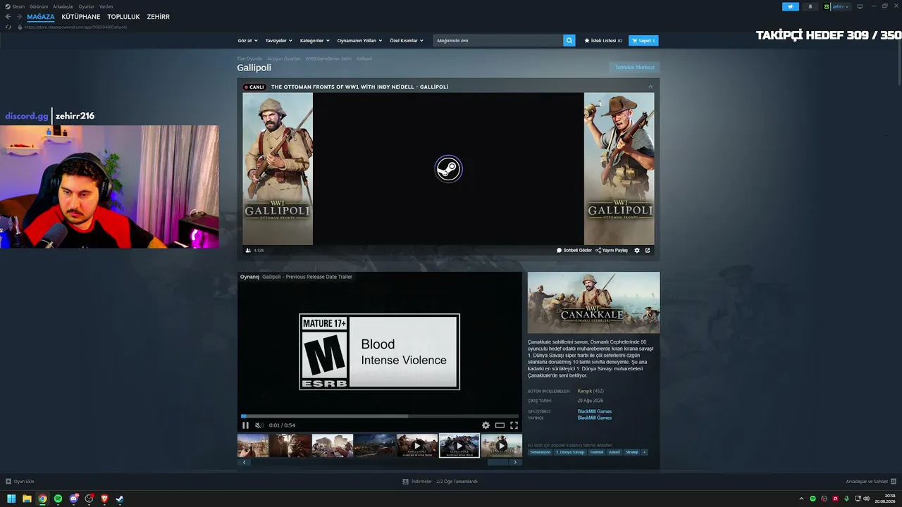
Task: Select the first screenshot thumbnail
Action: (x=253, y=446)
